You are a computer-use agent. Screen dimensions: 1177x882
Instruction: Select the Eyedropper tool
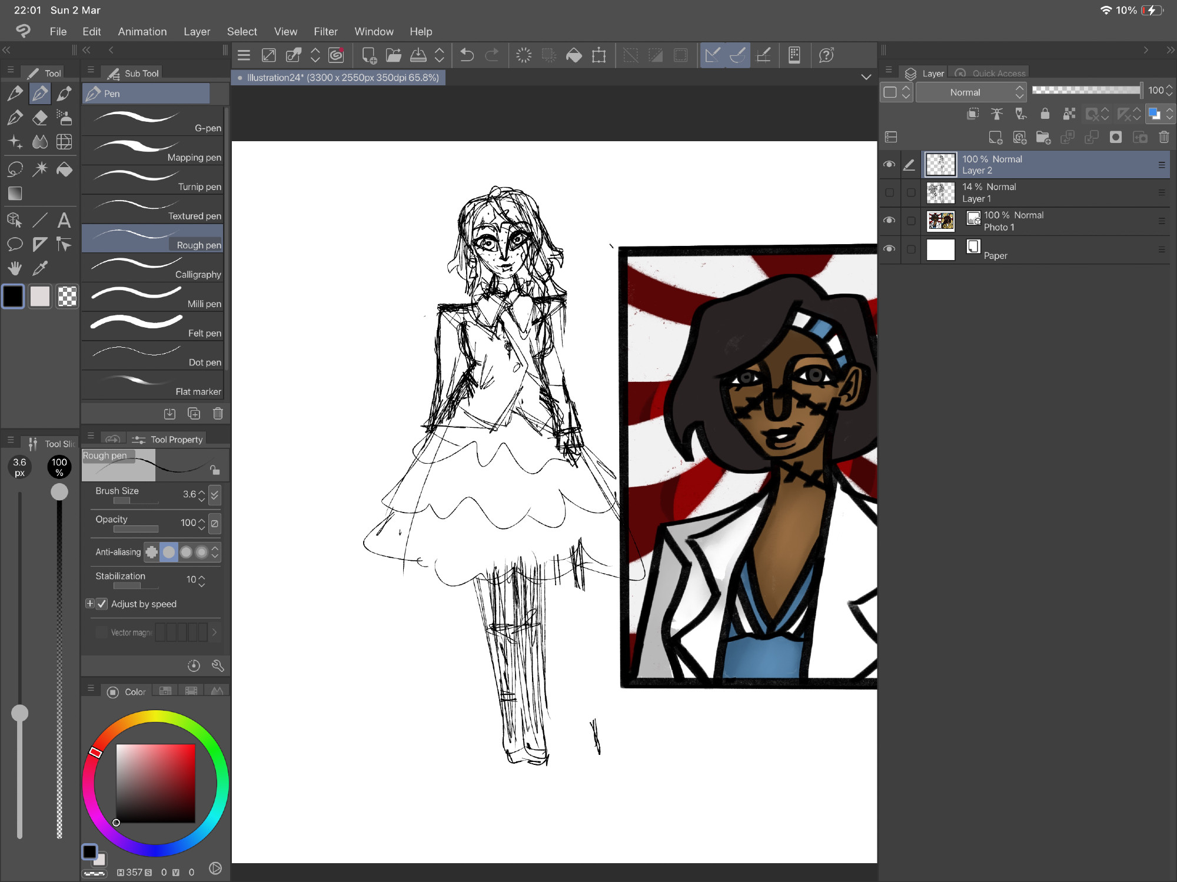[x=39, y=268]
